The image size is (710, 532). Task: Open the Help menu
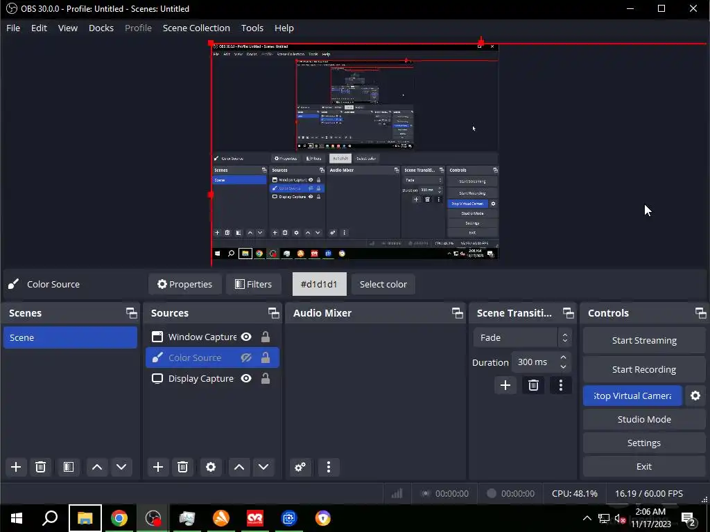click(x=284, y=28)
